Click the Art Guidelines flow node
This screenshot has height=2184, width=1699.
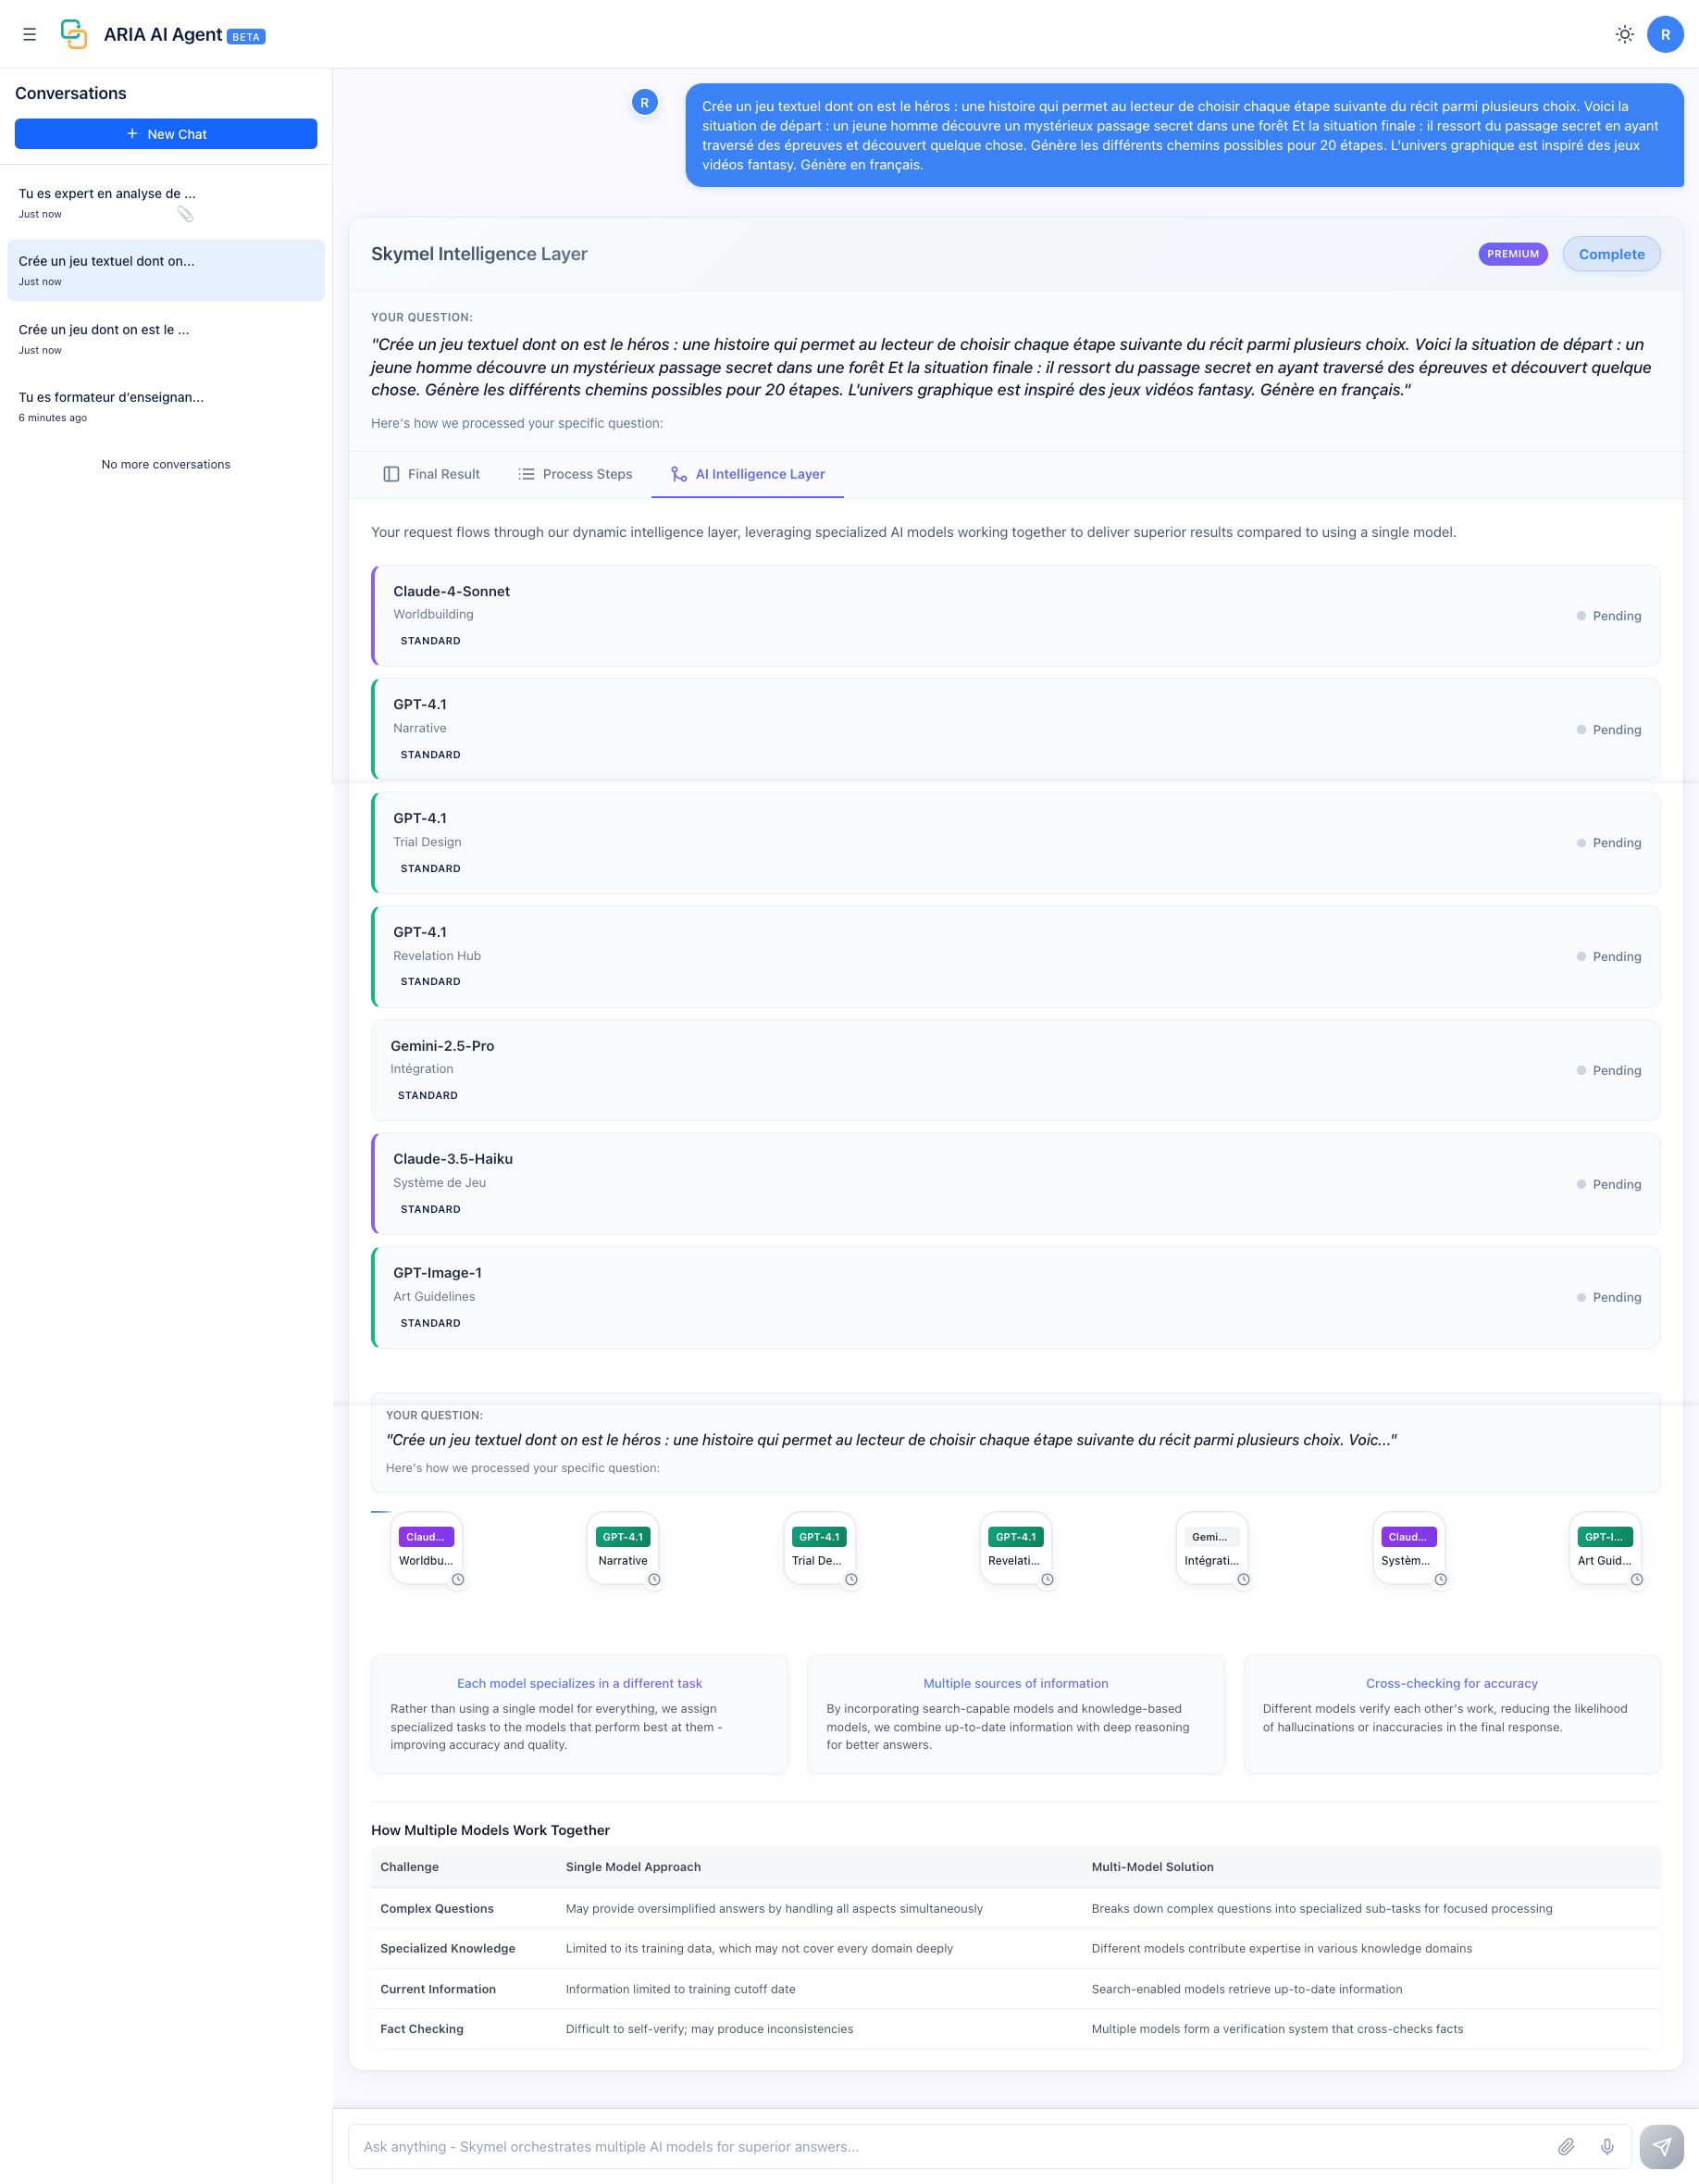[x=1604, y=1548]
